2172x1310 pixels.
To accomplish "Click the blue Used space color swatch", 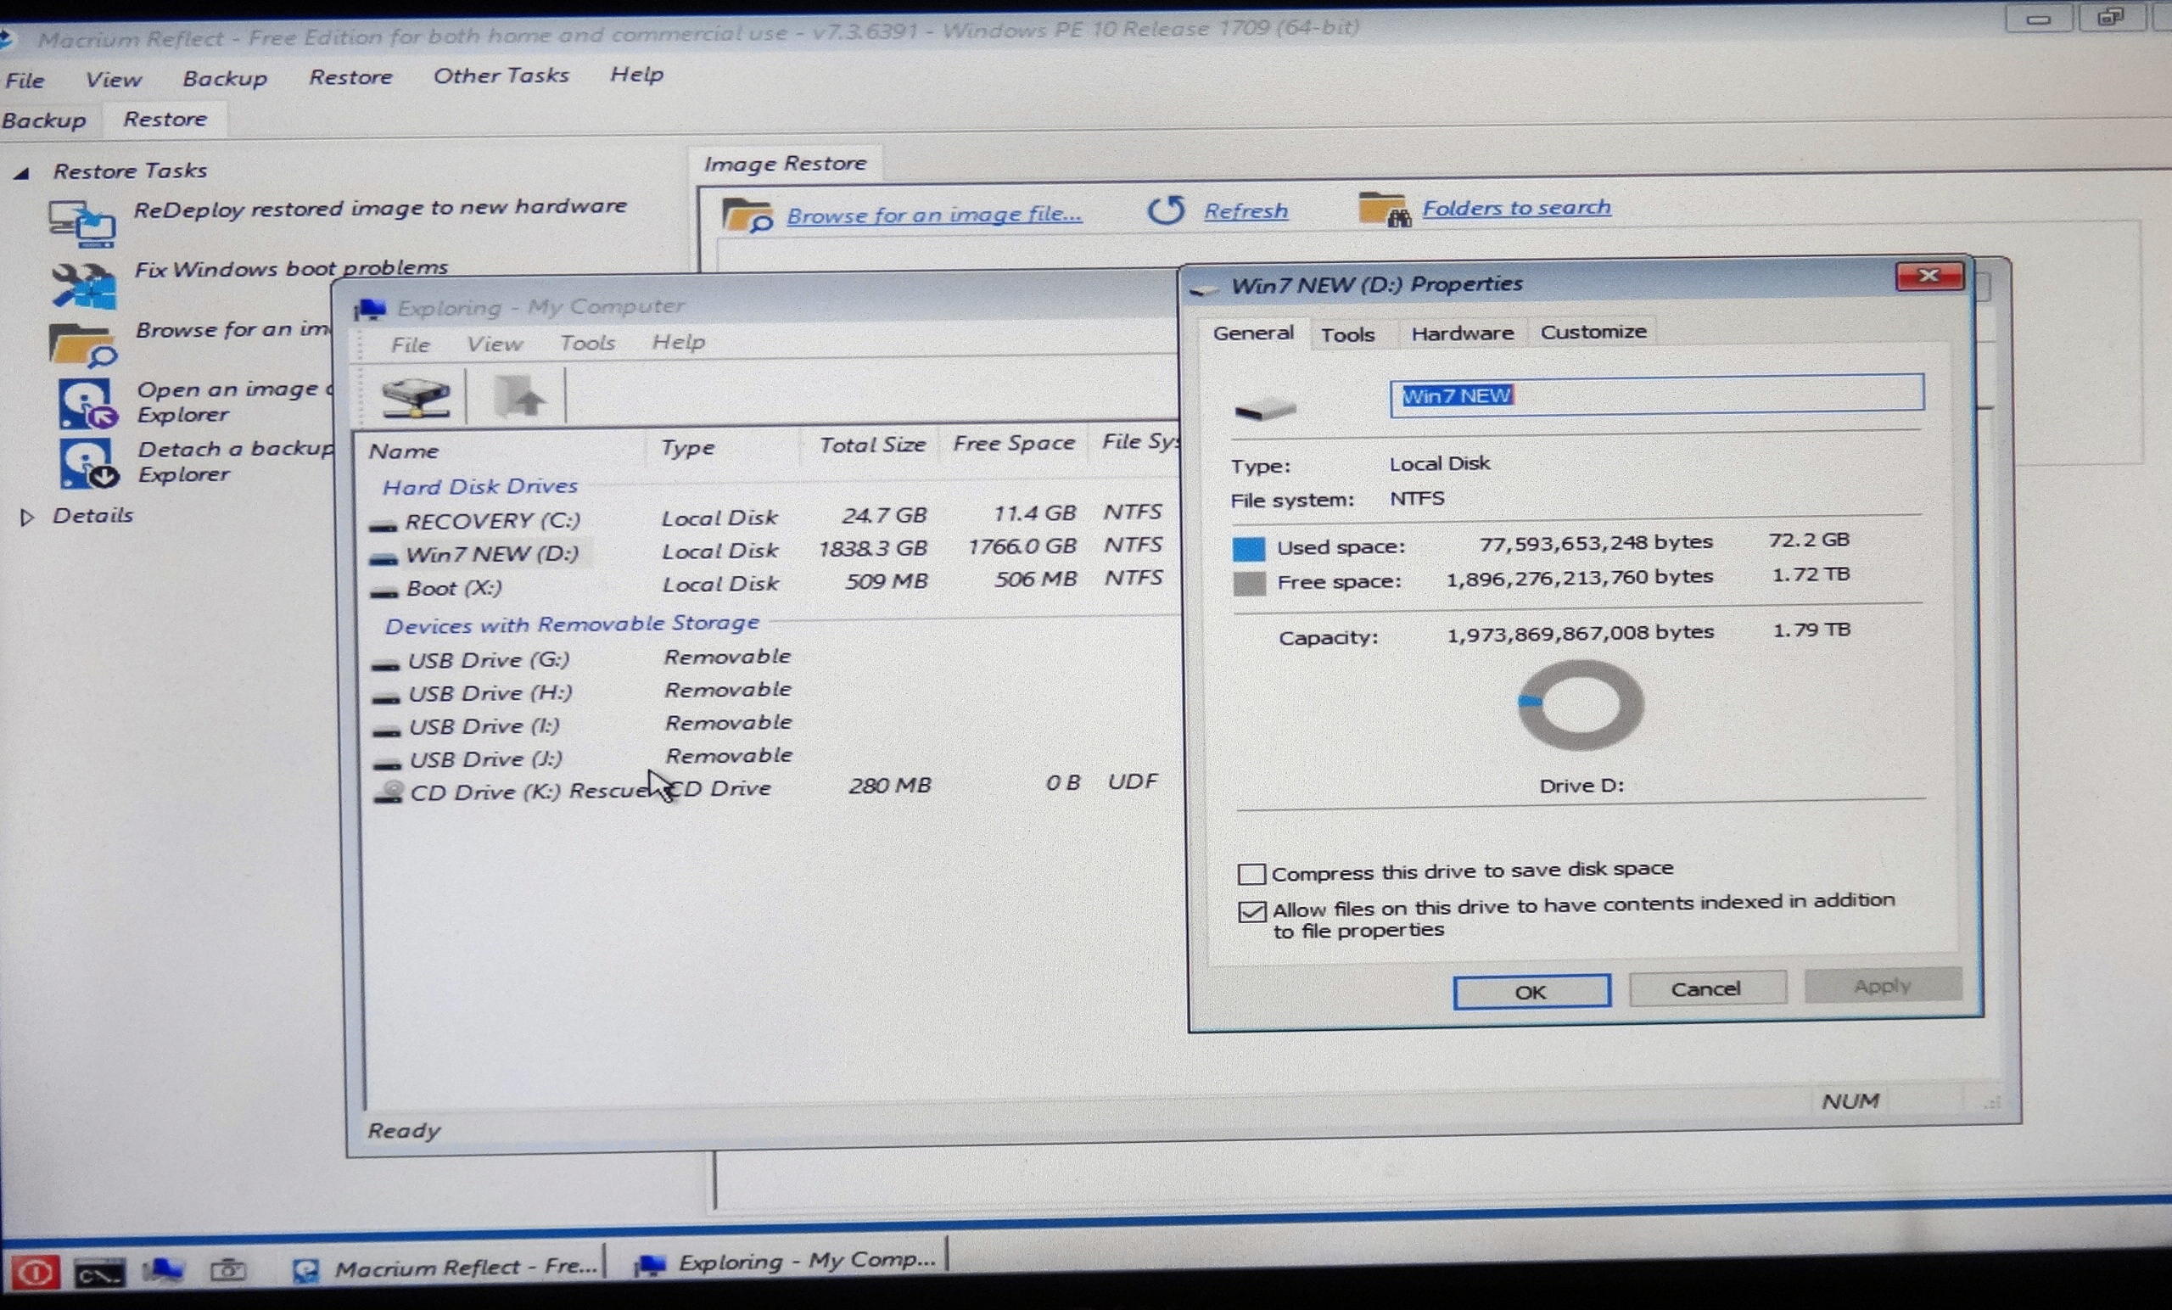I will coord(1248,548).
